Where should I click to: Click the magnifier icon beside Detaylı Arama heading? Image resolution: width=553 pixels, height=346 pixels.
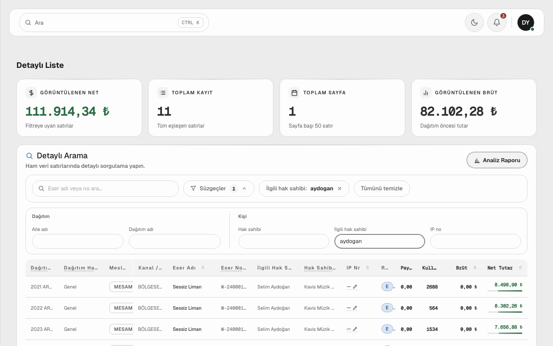tap(29, 156)
